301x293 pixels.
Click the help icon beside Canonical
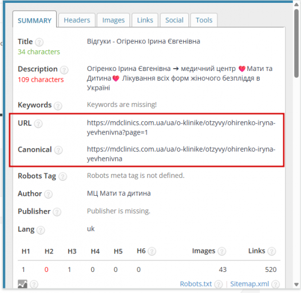(58, 150)
